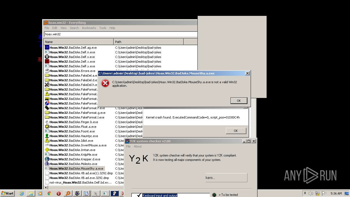Screen dimensions: 350x197
Task: Sort results by the Name column header
Action: [78, 42]
